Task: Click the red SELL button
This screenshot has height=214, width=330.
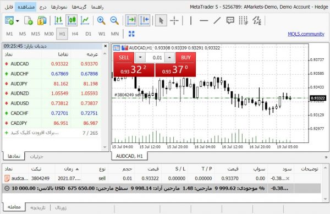Action: [124, 58]
